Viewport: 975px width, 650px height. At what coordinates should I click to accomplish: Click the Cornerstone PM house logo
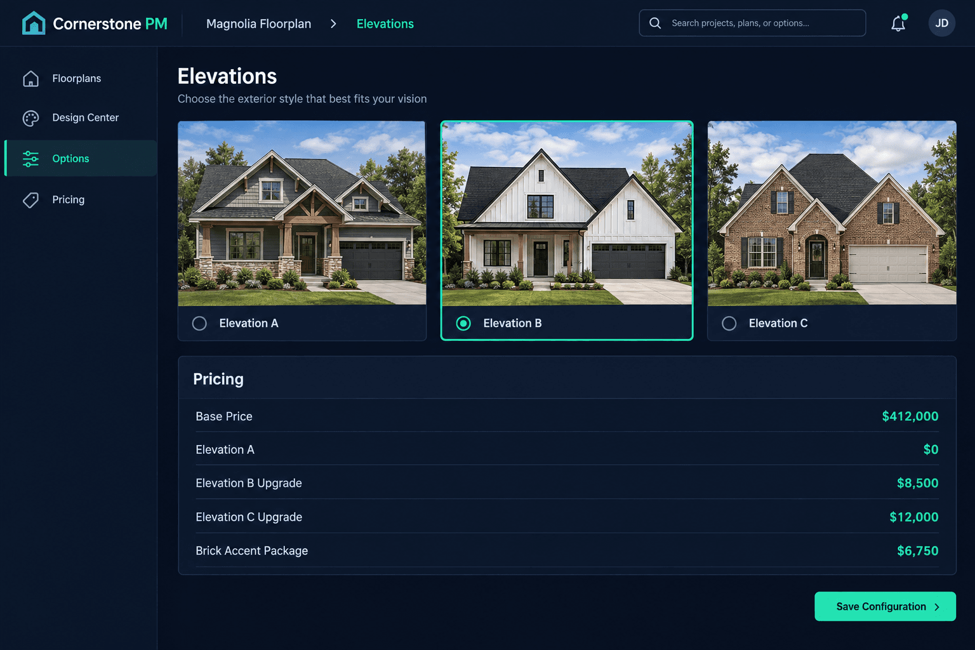point(34,23)
